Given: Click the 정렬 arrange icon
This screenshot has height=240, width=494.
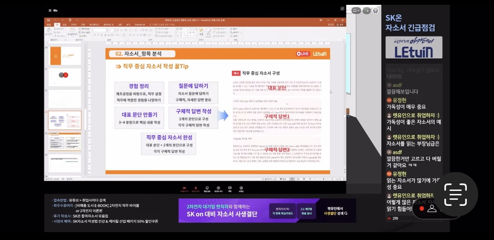Looking at the screenshot, I should 201,31.
